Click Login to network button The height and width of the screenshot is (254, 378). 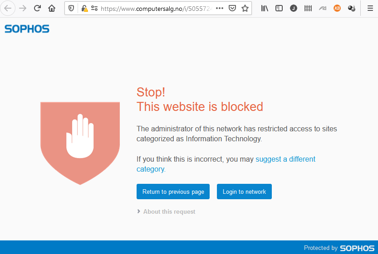pos(244,192)
